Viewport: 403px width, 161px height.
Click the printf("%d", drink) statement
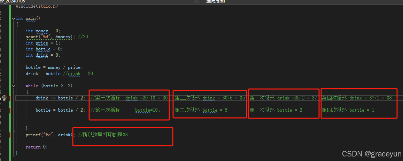coord(51,135)
